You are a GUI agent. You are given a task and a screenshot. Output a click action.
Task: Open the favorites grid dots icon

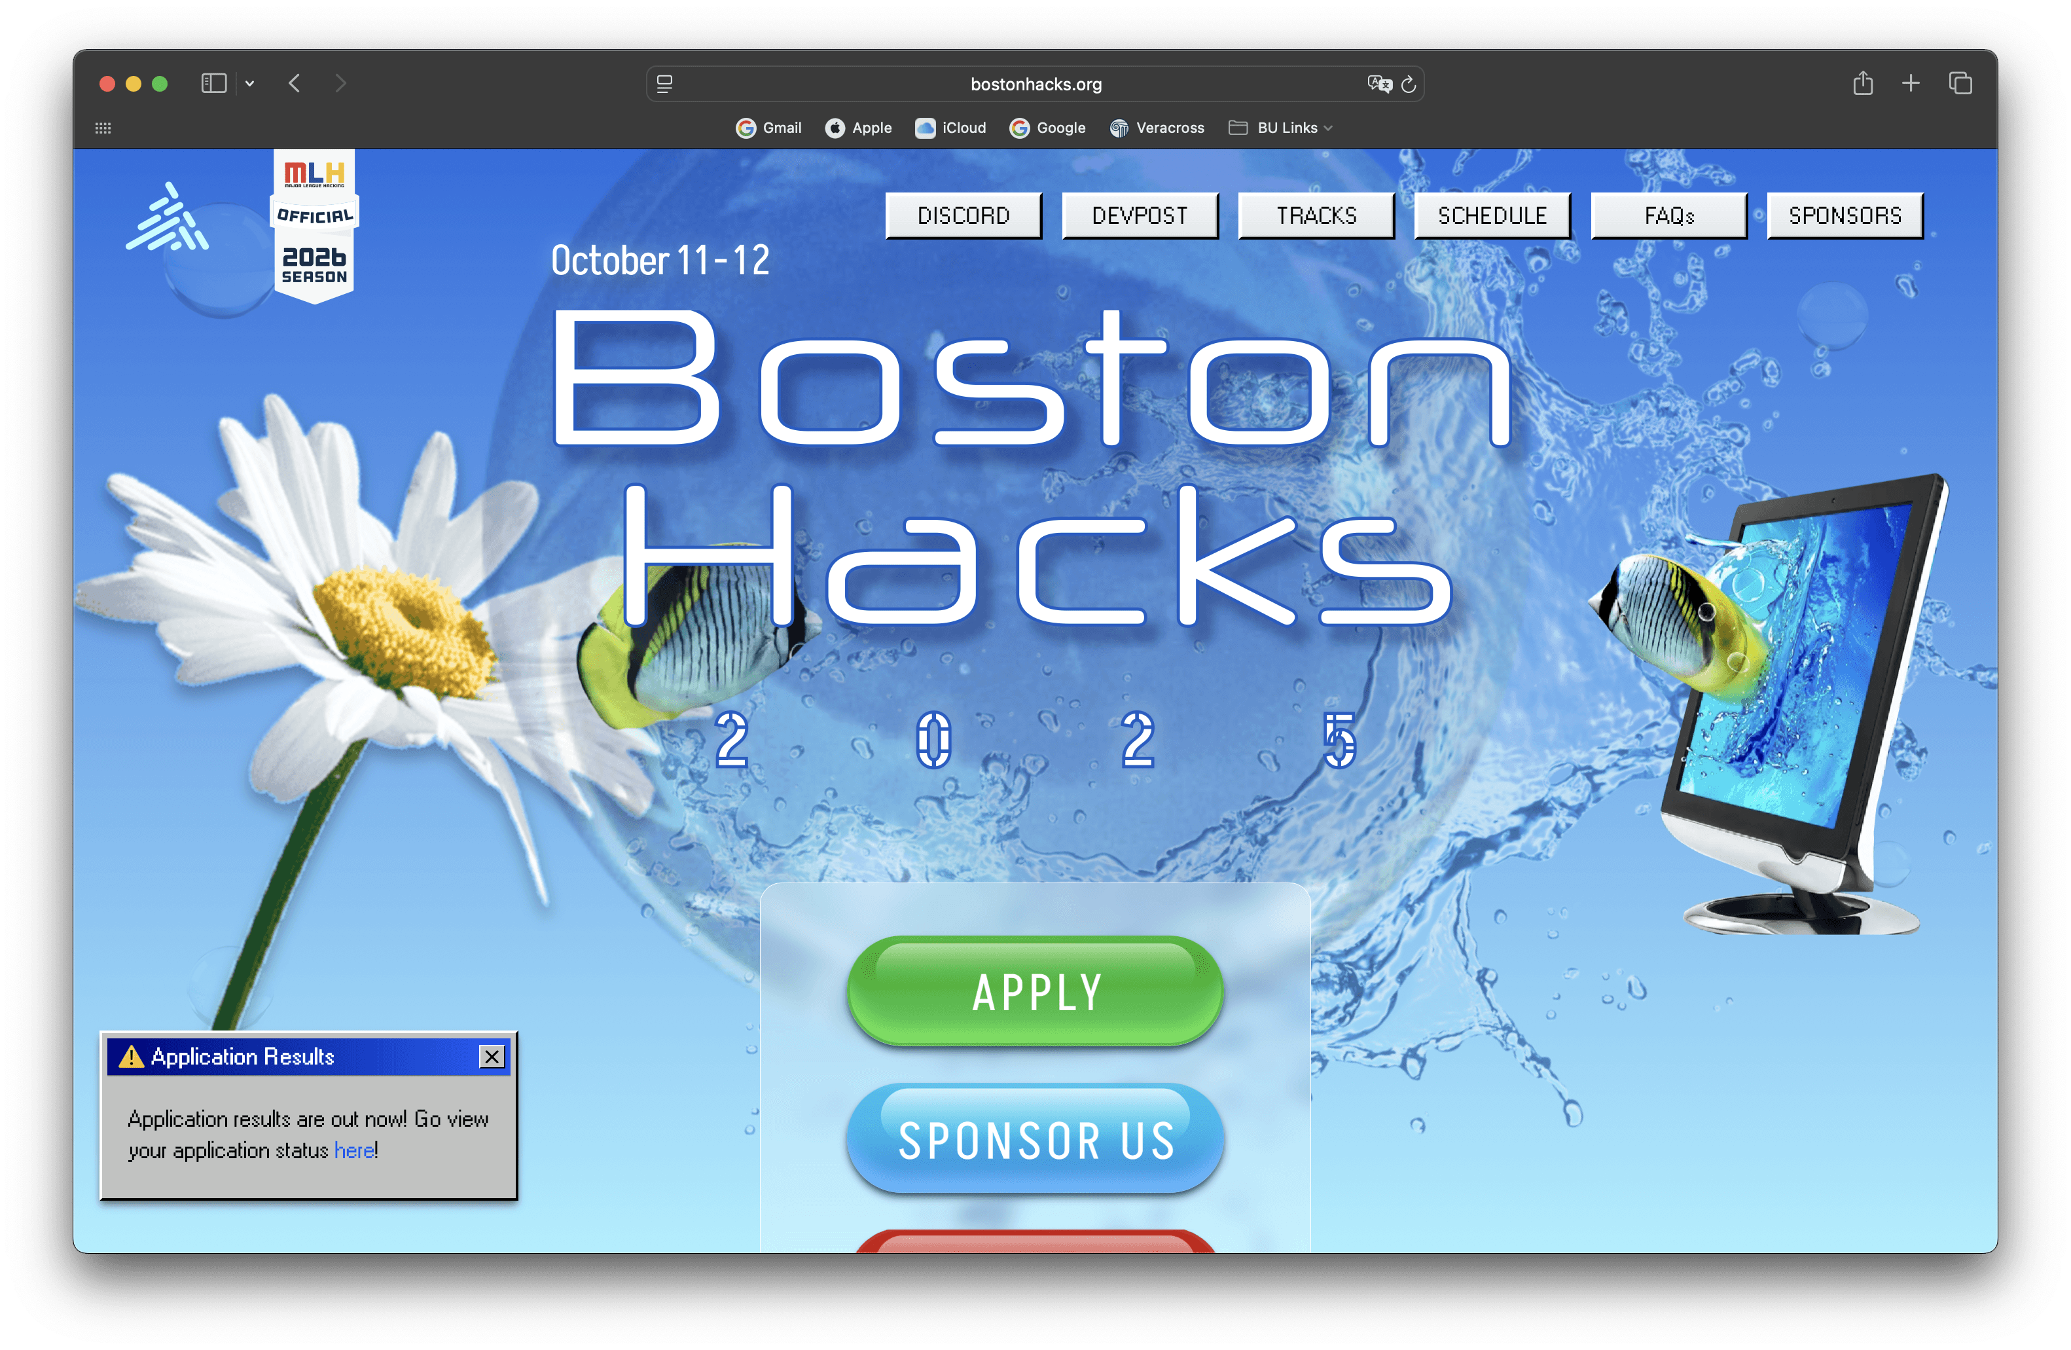pyautogui.click(x=103, y=128)
